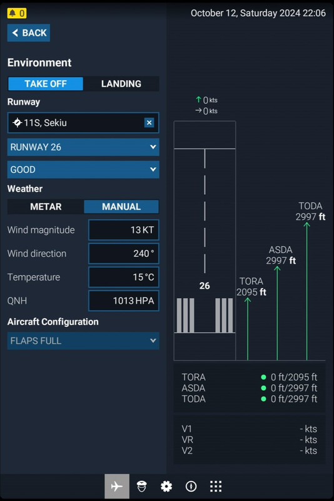Screen dimensions: 334x501
Task: Switch to the LANDING tab
Action: click(x=121, y=84)
